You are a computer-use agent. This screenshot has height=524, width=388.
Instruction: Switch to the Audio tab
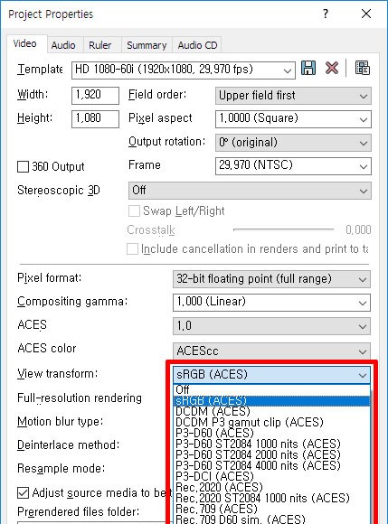tap(63, 45)
